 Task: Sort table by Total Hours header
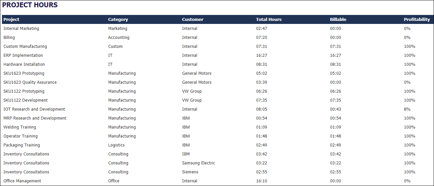[269, 20]
